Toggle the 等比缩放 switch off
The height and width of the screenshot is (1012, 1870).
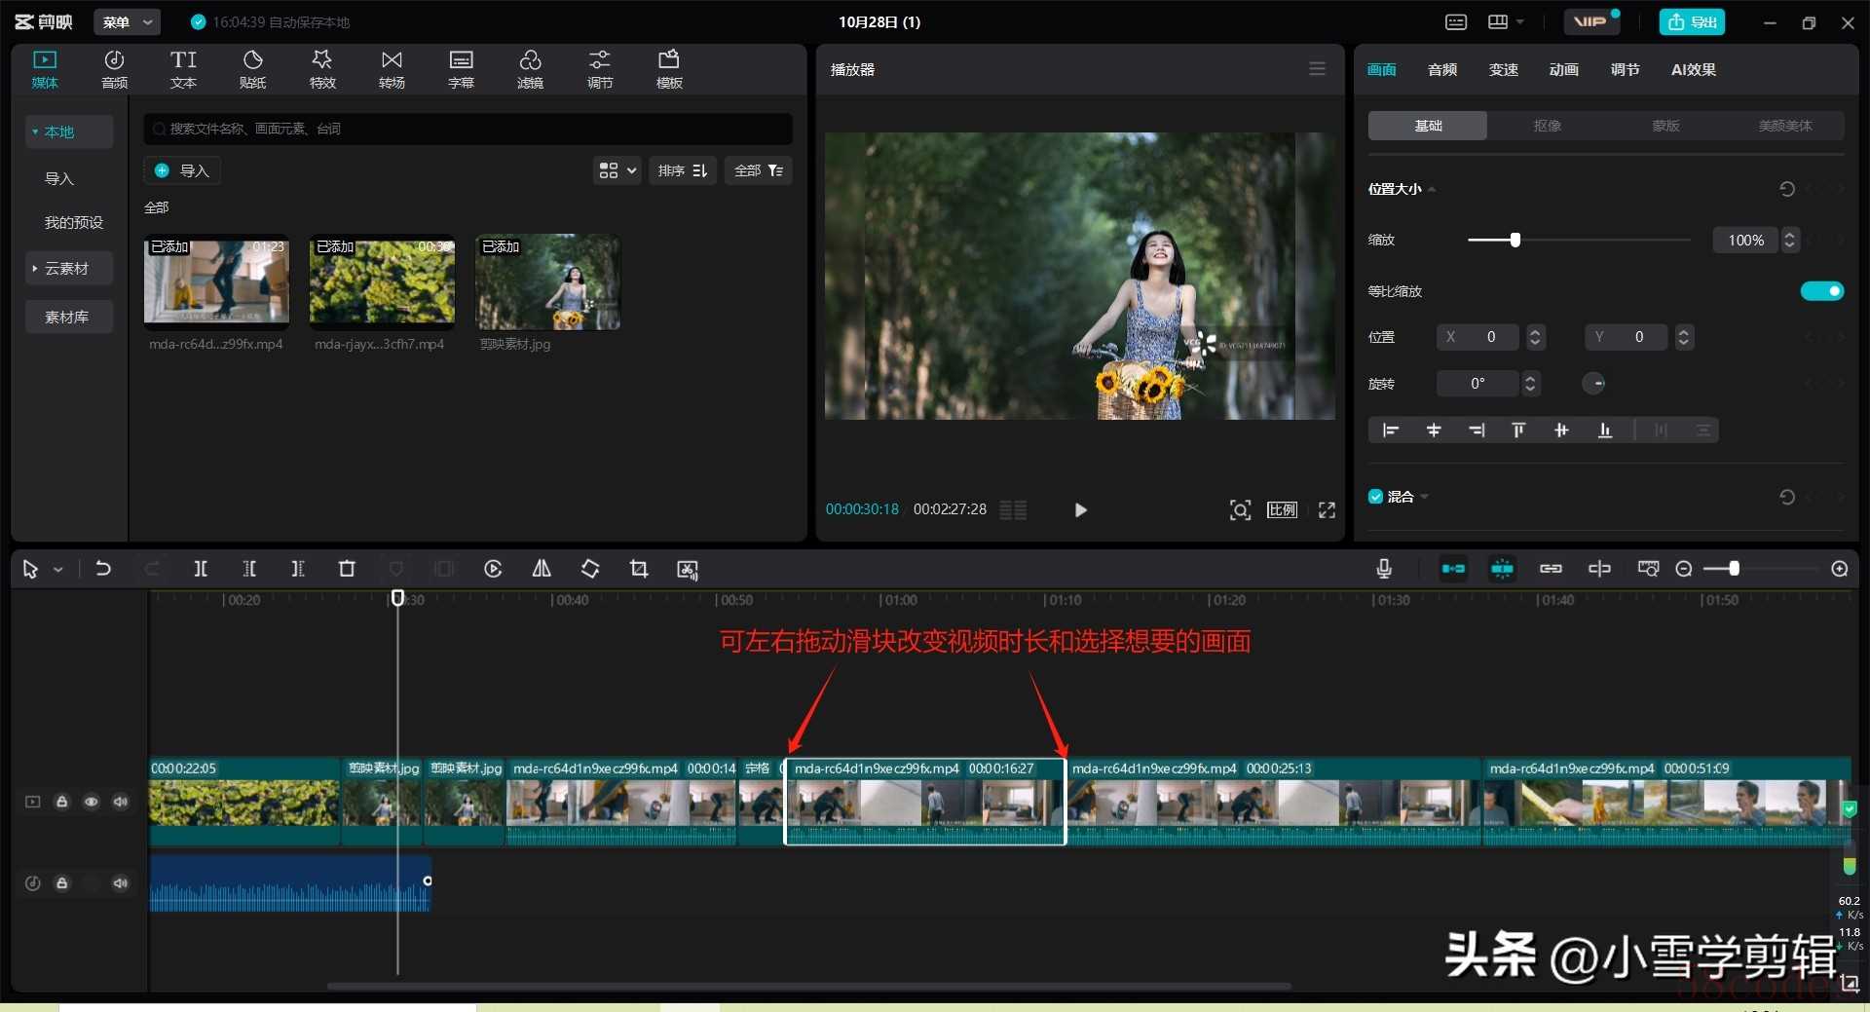(x=1821, y=291)
